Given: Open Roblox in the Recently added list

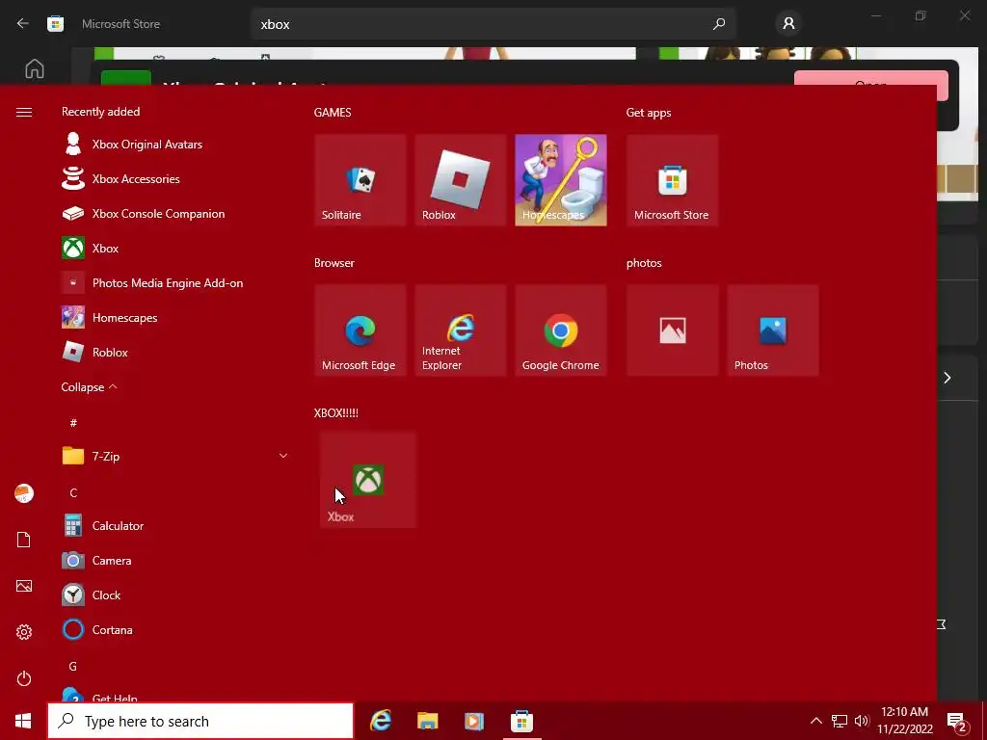Looking at the screenshot, I should (175, 353).
